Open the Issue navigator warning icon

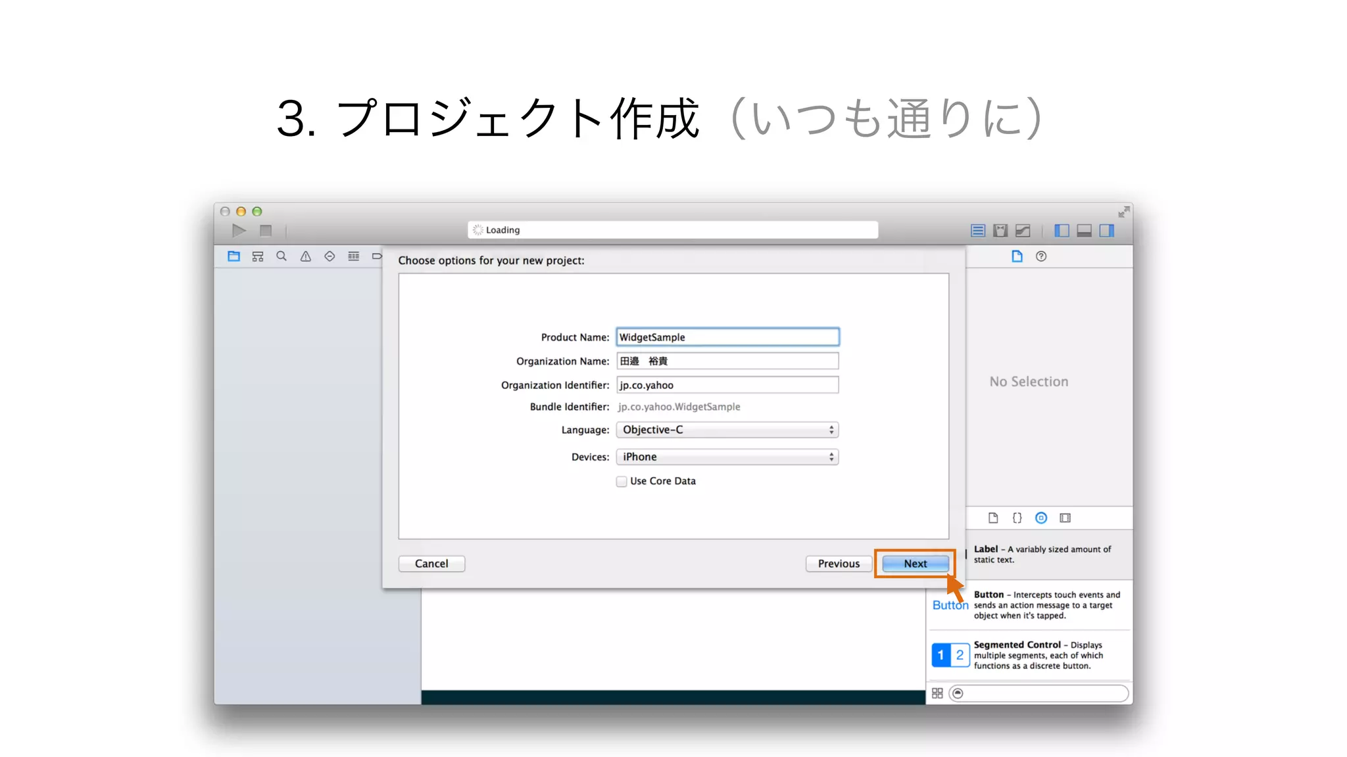(x=306, y=256)
